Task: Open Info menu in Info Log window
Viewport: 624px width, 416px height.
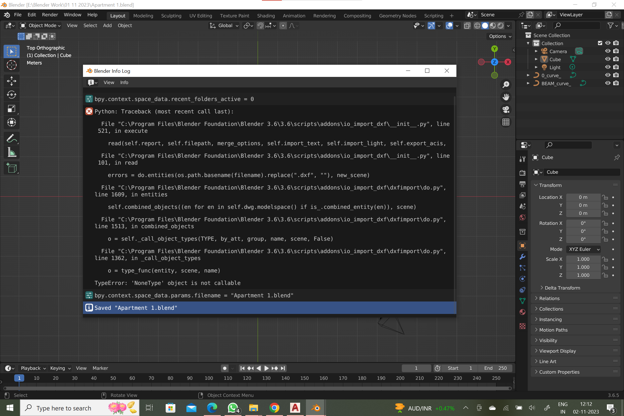Action: pos(124,82)
